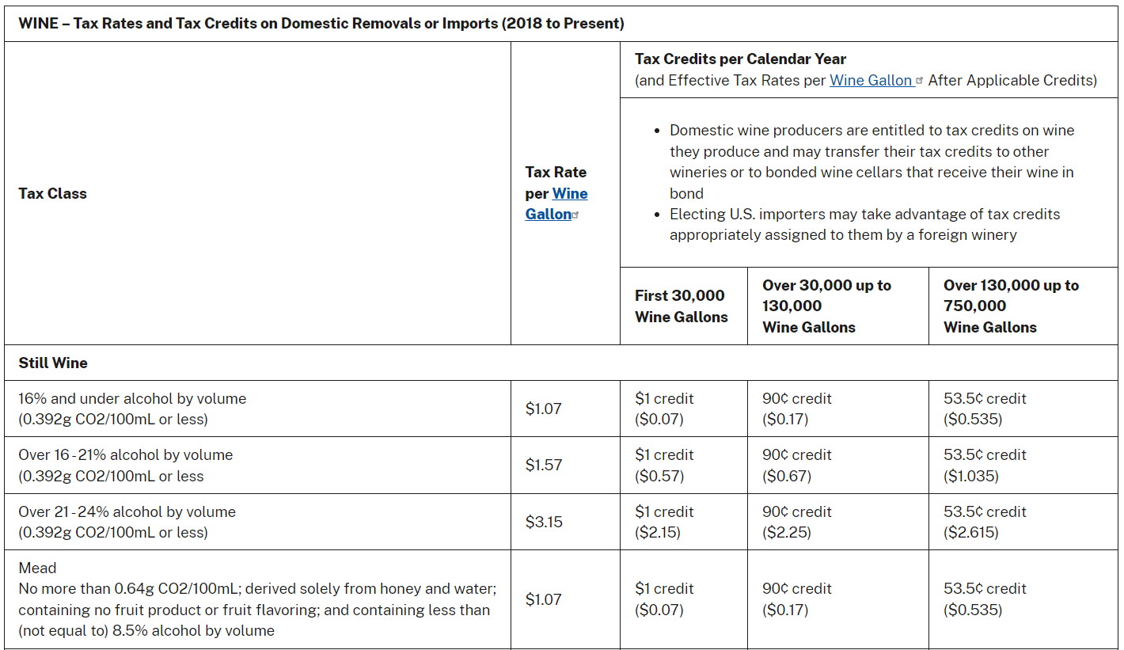Click the "Still Wine" section row
This screenshot has width=1124, height=650.
click(x=53, y=363)
